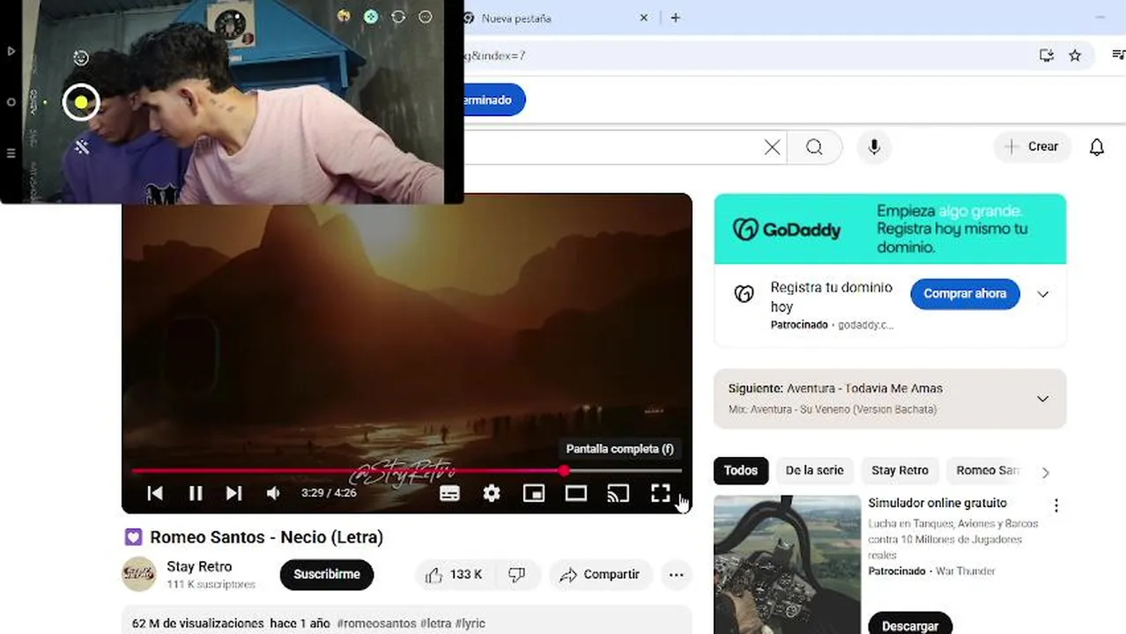Click the progress bar scrubber dot
The height and width of the screenshot is (634, 1126).
[x=564, y=471]
